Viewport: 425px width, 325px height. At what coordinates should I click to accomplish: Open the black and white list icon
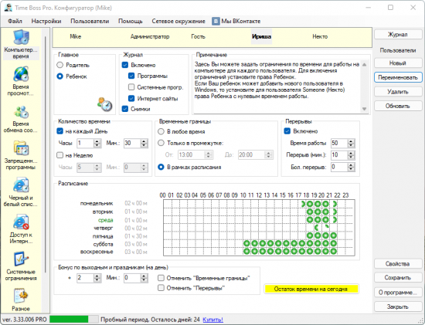pos(21,185)
